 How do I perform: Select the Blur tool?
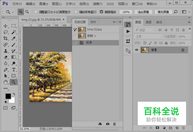click(6, 63)
